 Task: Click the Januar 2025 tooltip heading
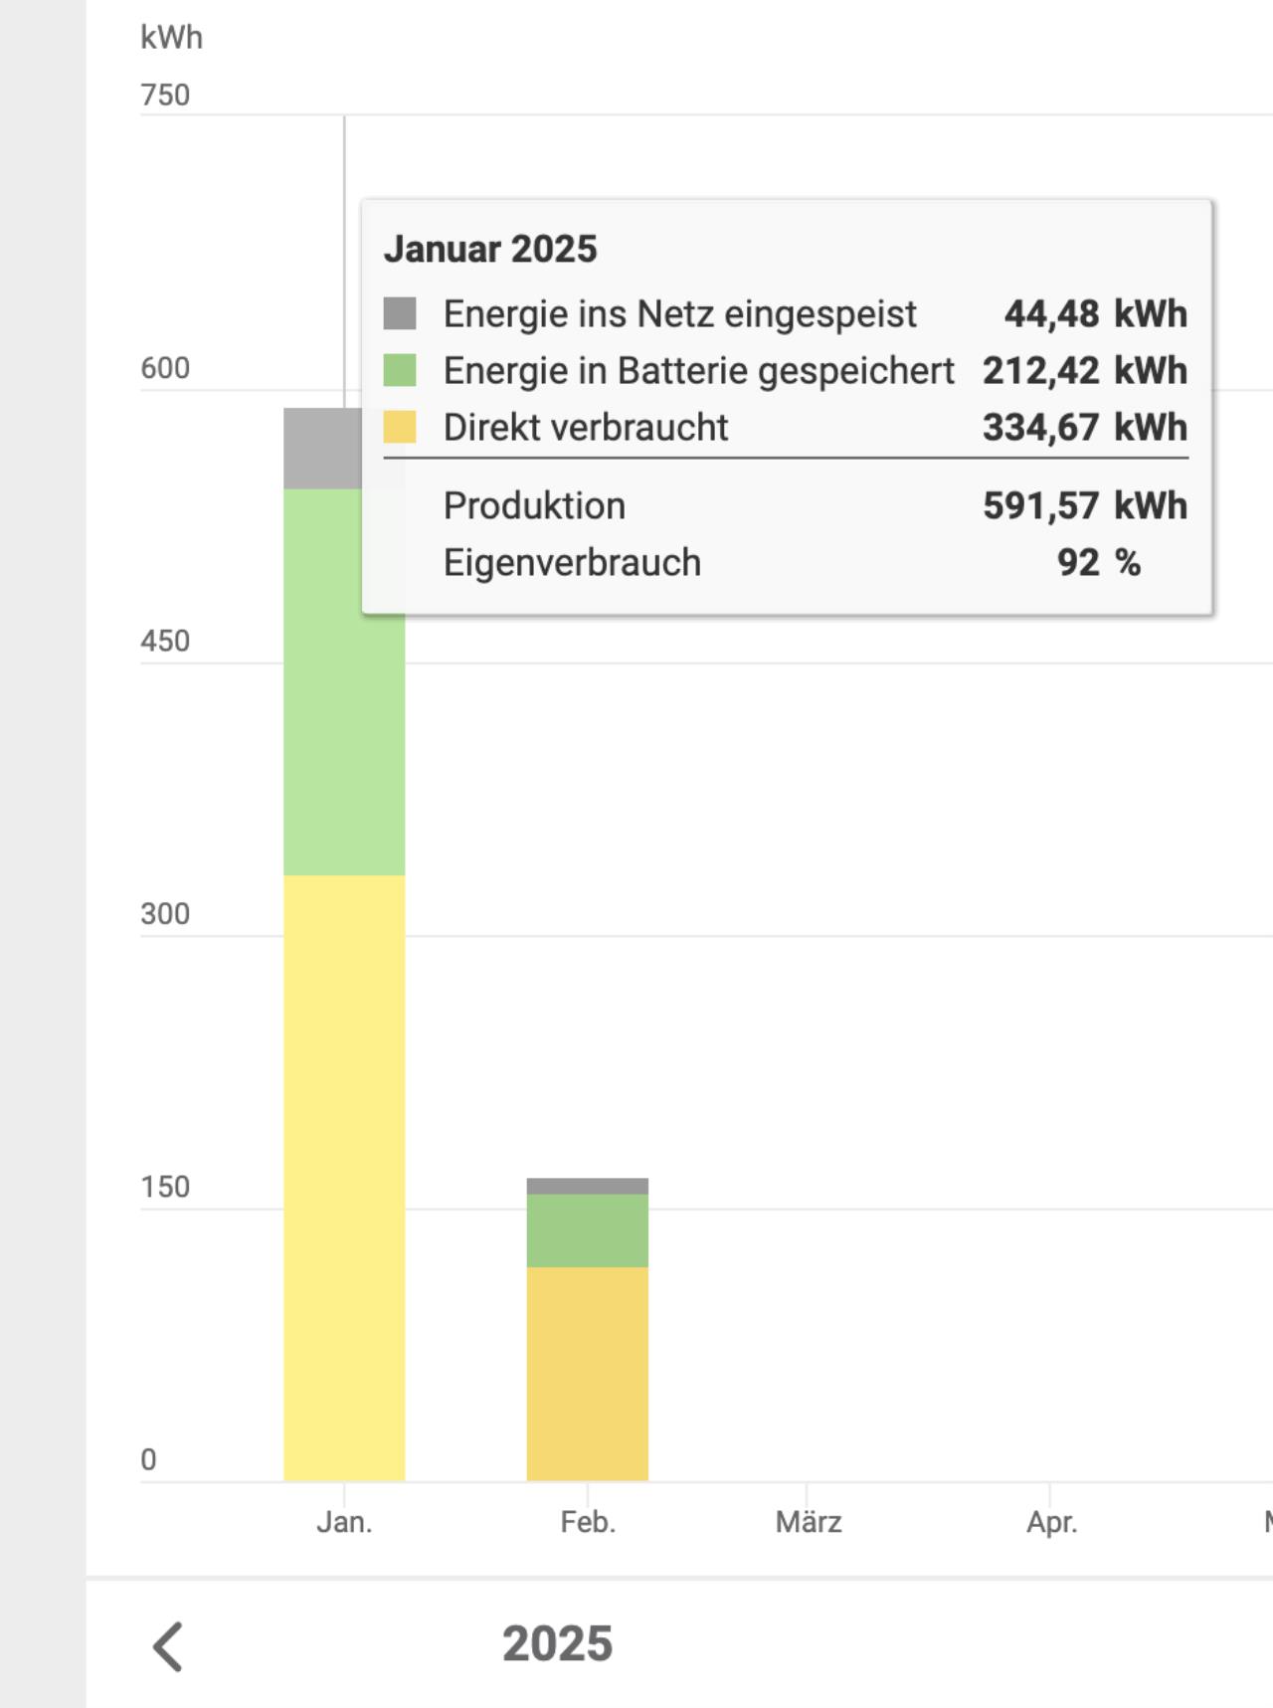tap(490, 249)
